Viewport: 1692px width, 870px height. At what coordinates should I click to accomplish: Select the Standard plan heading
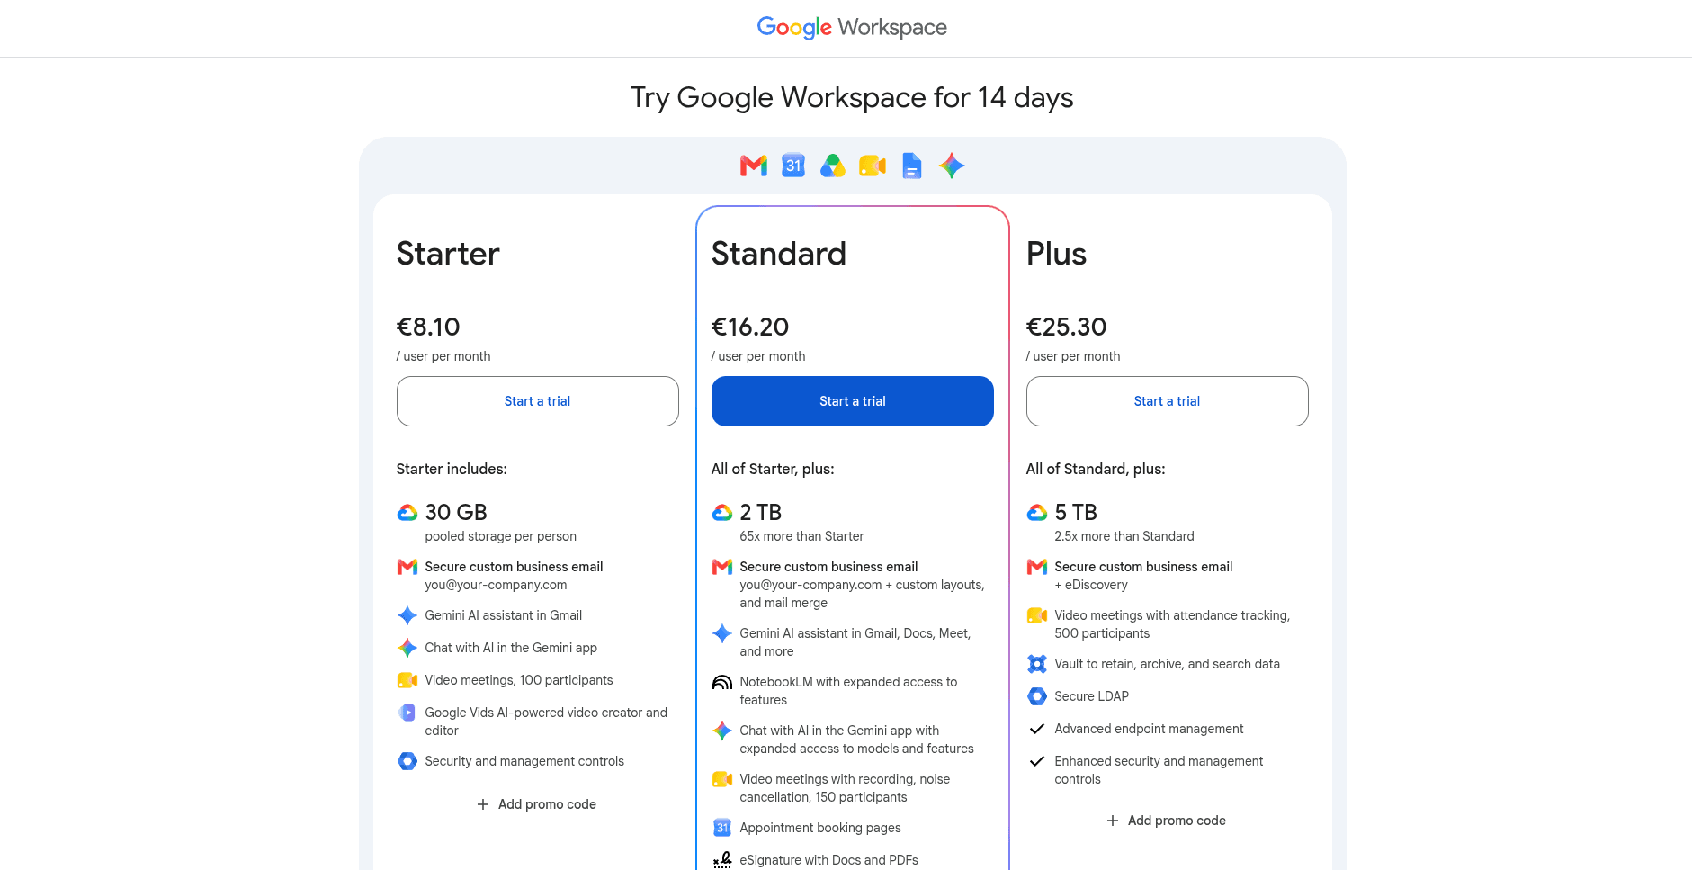pos(779,254)
